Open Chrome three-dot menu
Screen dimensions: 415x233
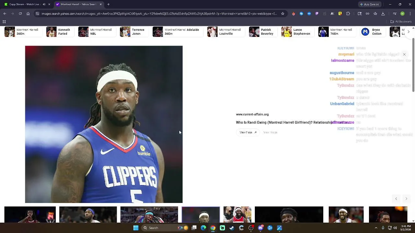pyautogui.click(x=410, y=14)
